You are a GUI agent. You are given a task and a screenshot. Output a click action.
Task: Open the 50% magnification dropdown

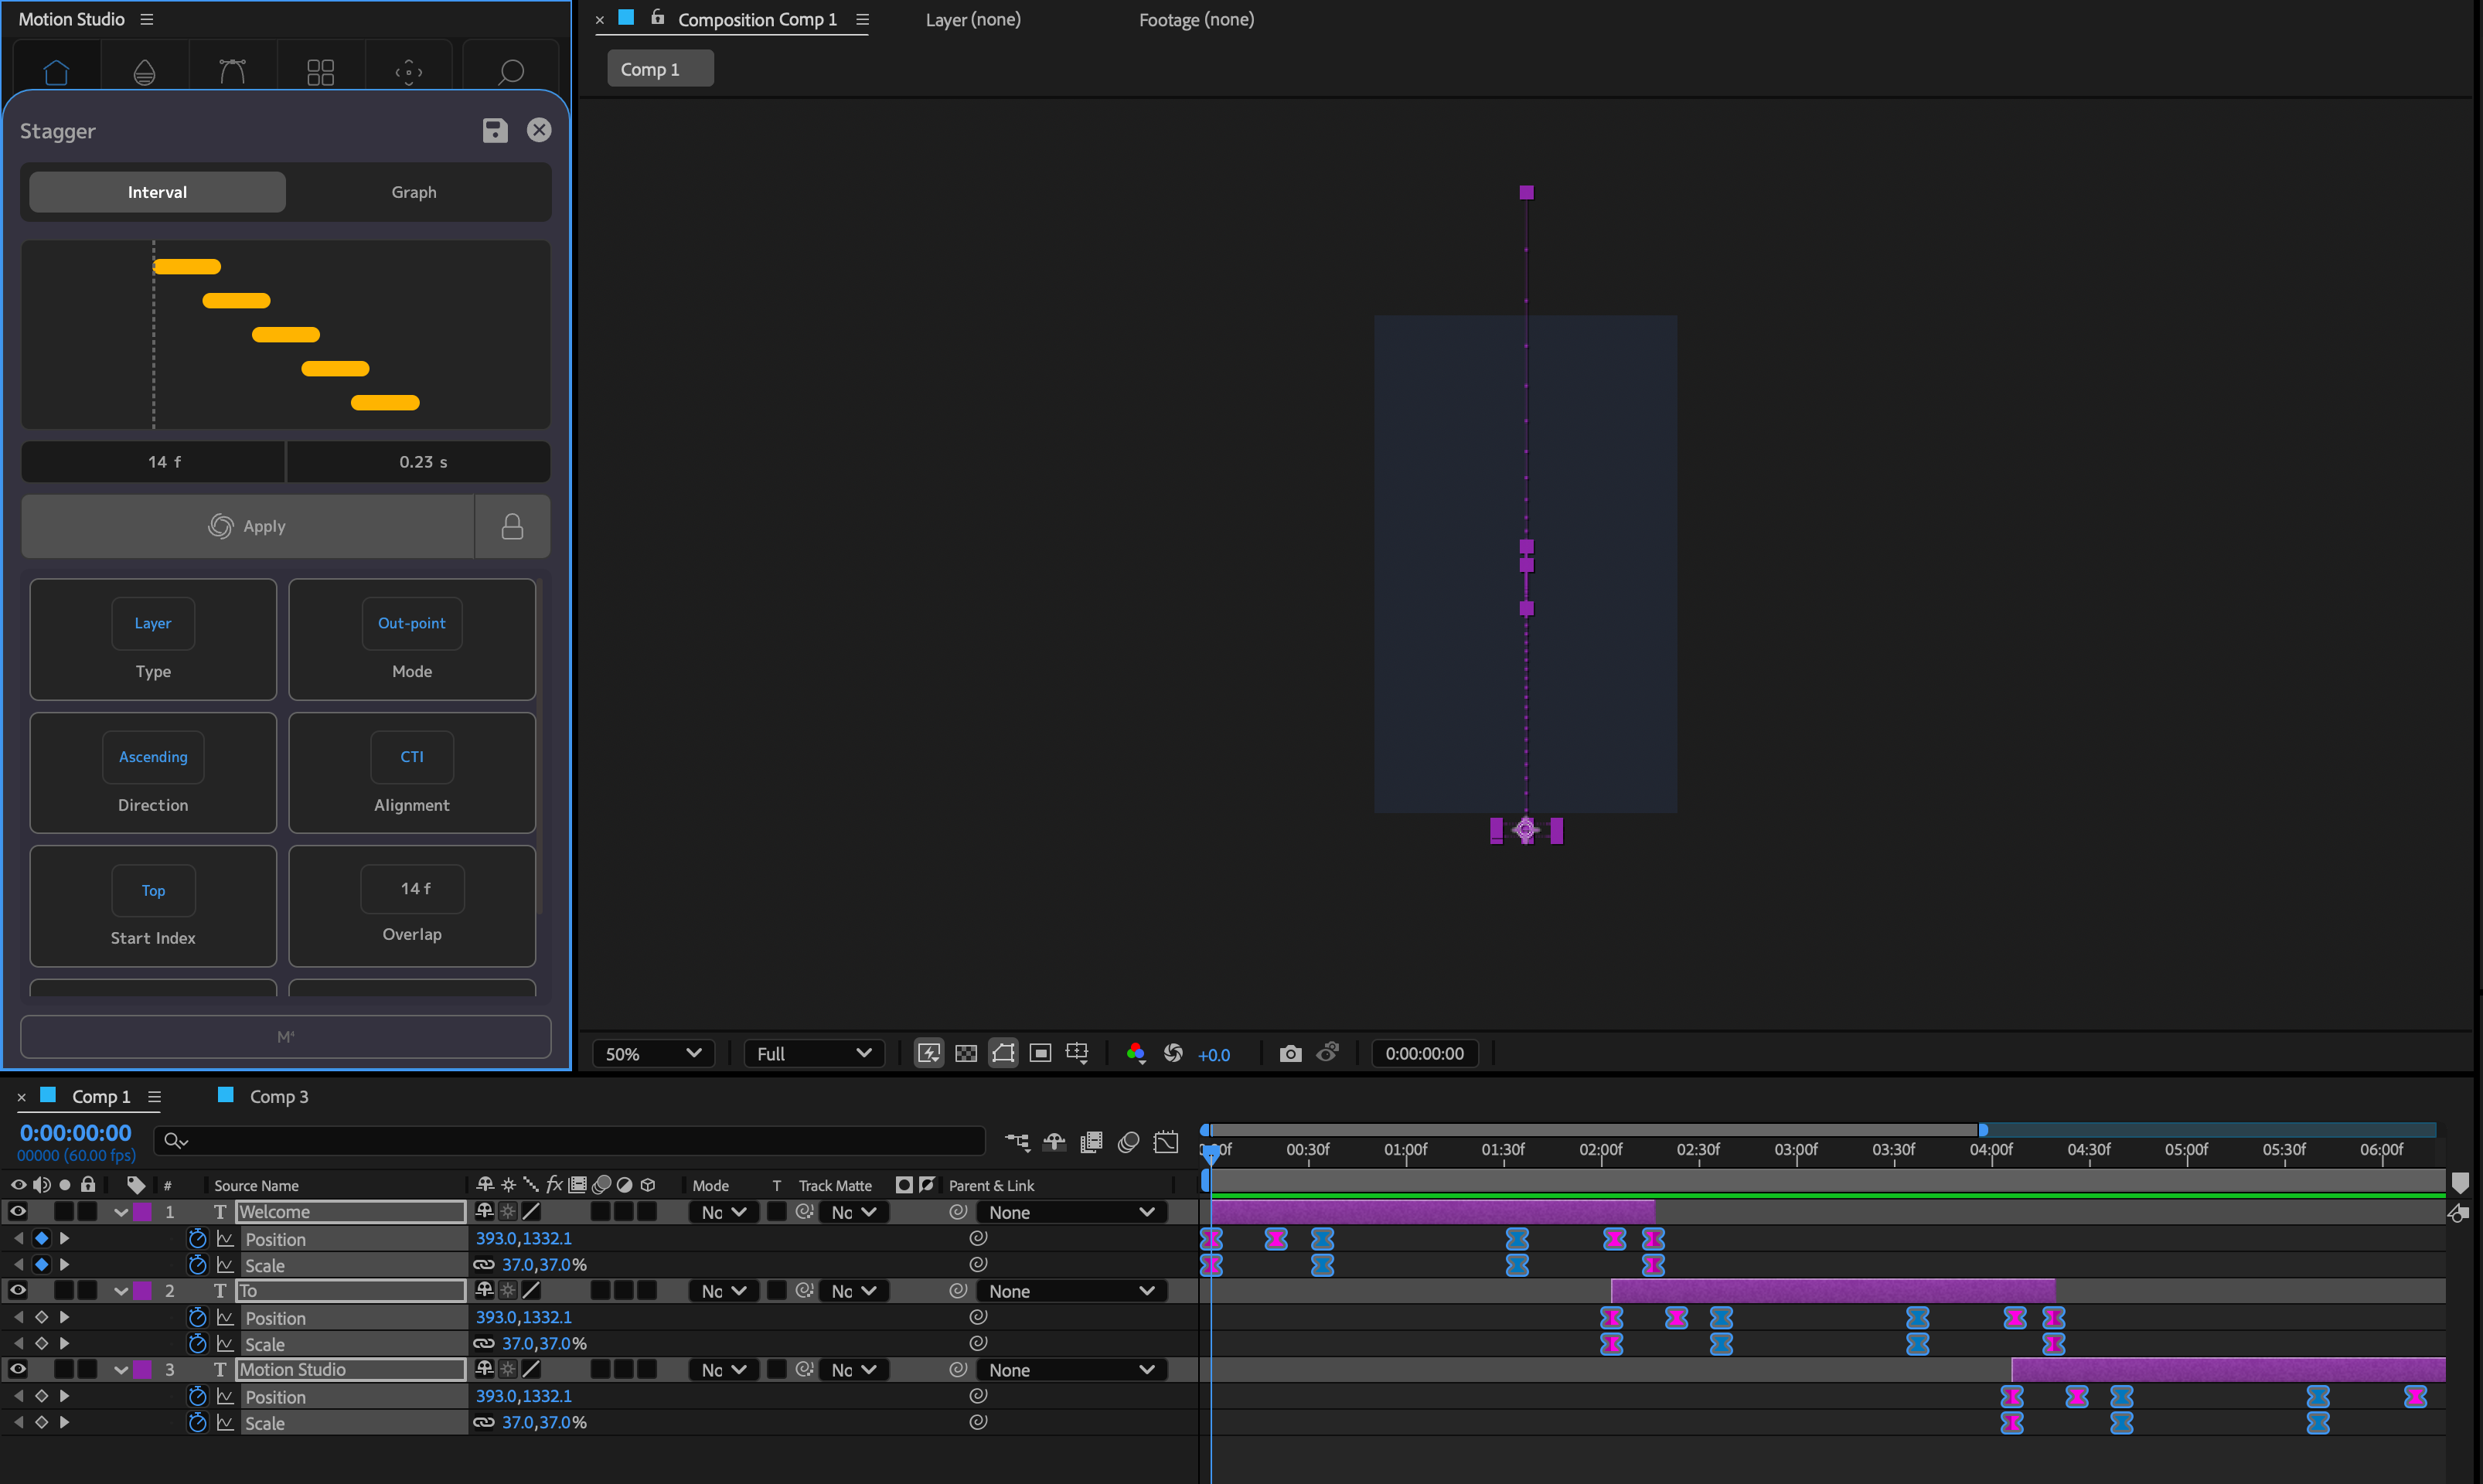[x=653, y=1053]
